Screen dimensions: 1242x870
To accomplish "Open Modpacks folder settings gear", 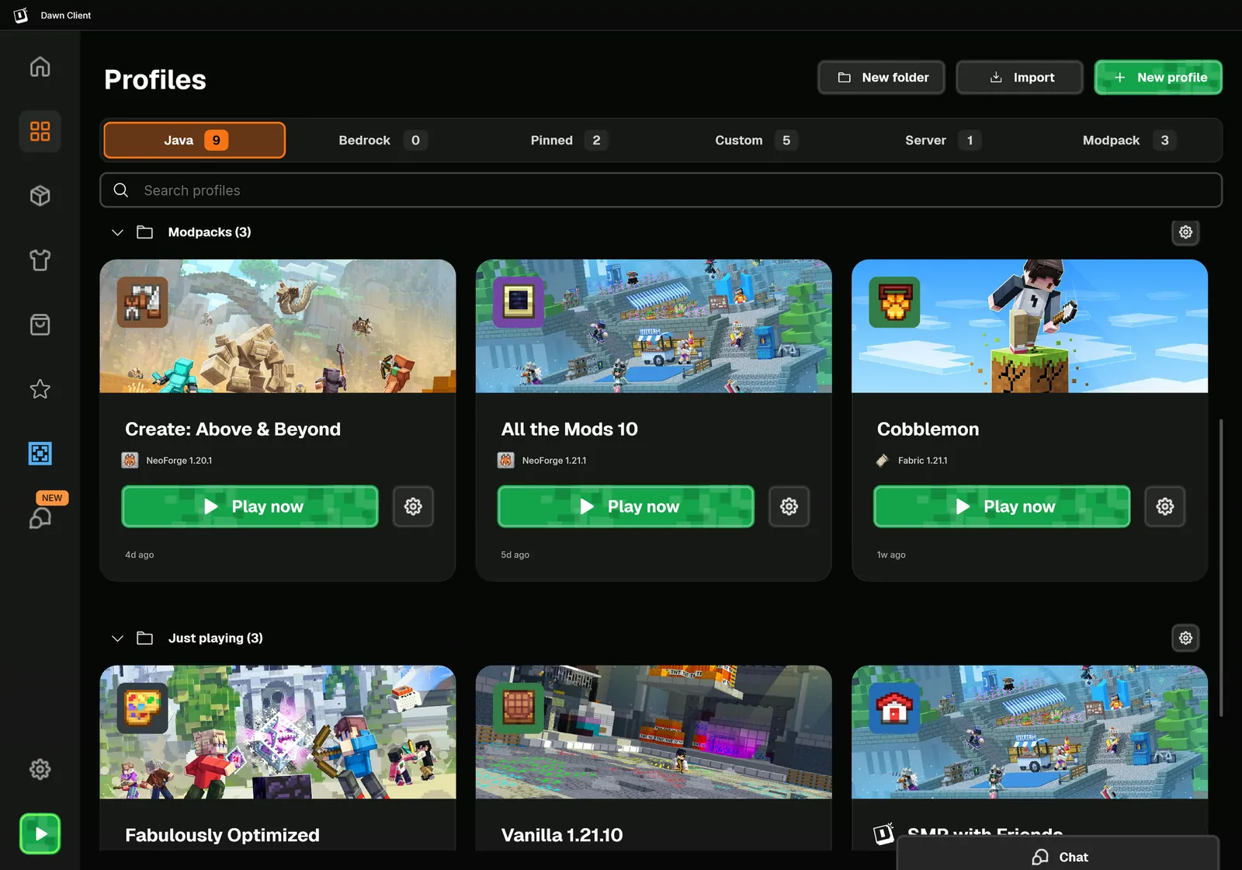I will click(1185, 232).
